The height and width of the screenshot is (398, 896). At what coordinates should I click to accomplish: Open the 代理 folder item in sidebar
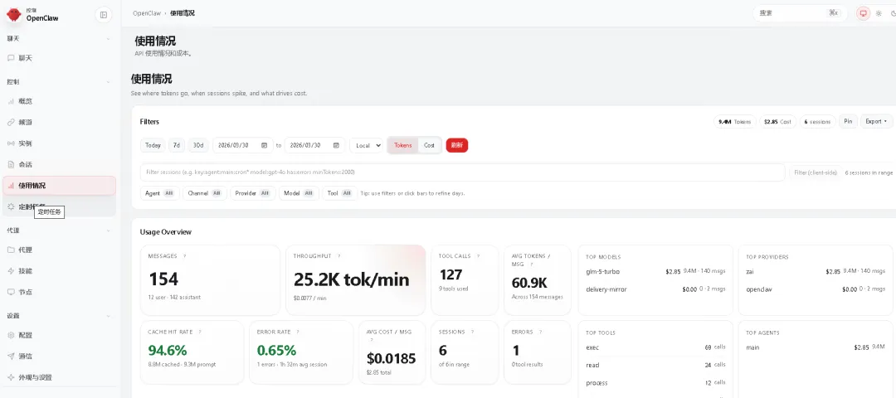60,250
